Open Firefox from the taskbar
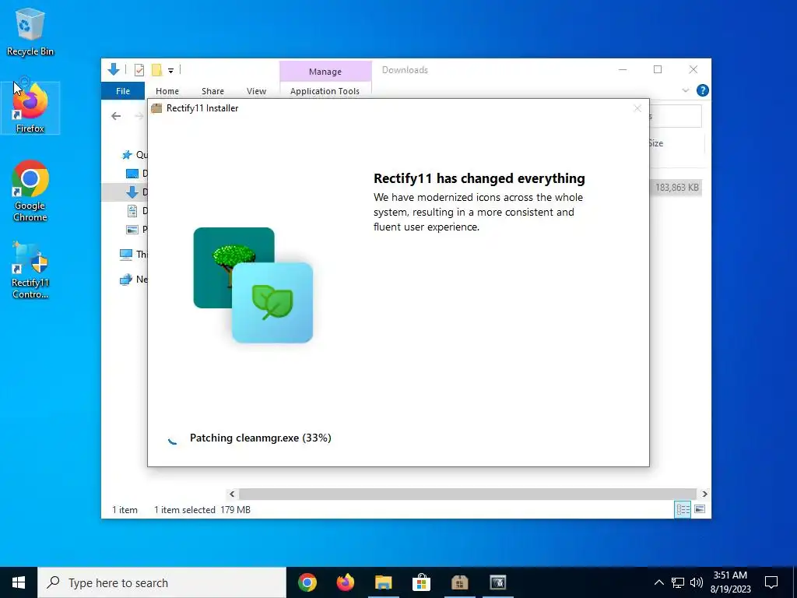 point(345,582)
